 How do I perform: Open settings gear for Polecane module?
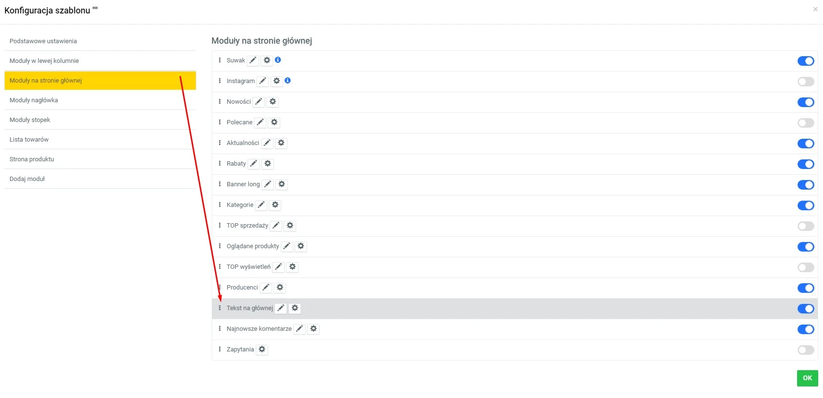pos(274,122)
